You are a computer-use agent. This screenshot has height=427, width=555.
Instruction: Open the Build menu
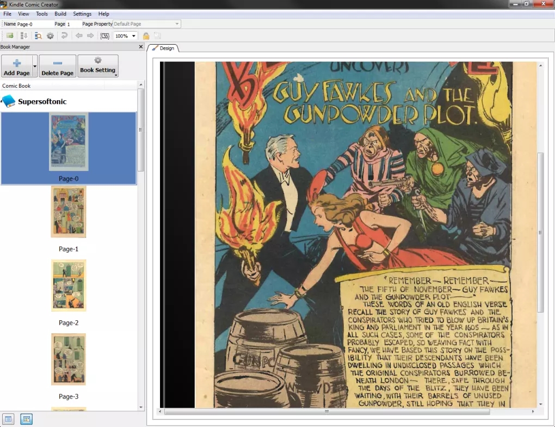(x=60, y=14)
